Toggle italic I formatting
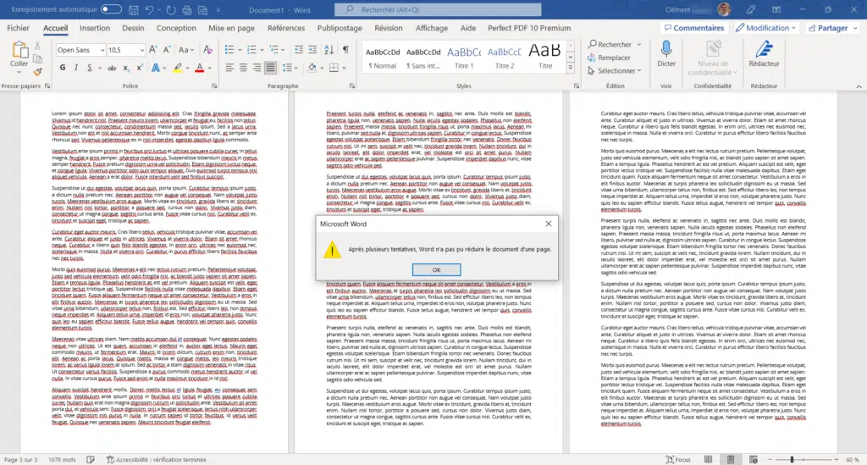 [75, 68]
